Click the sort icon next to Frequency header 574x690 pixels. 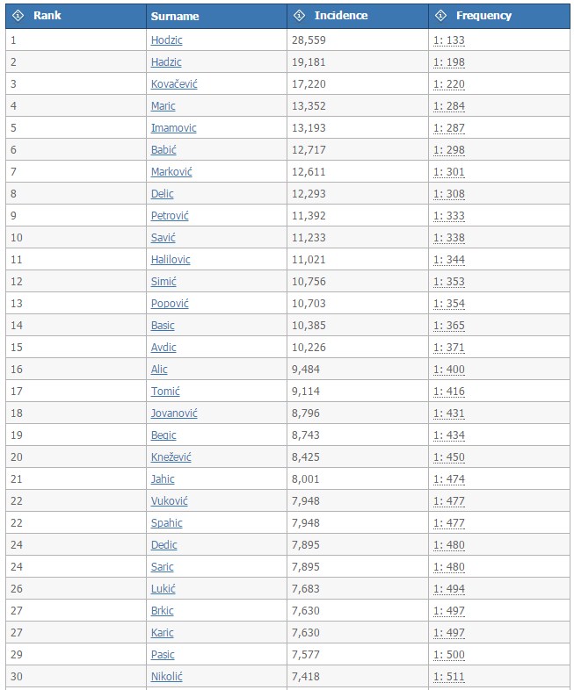click(440, 16)
